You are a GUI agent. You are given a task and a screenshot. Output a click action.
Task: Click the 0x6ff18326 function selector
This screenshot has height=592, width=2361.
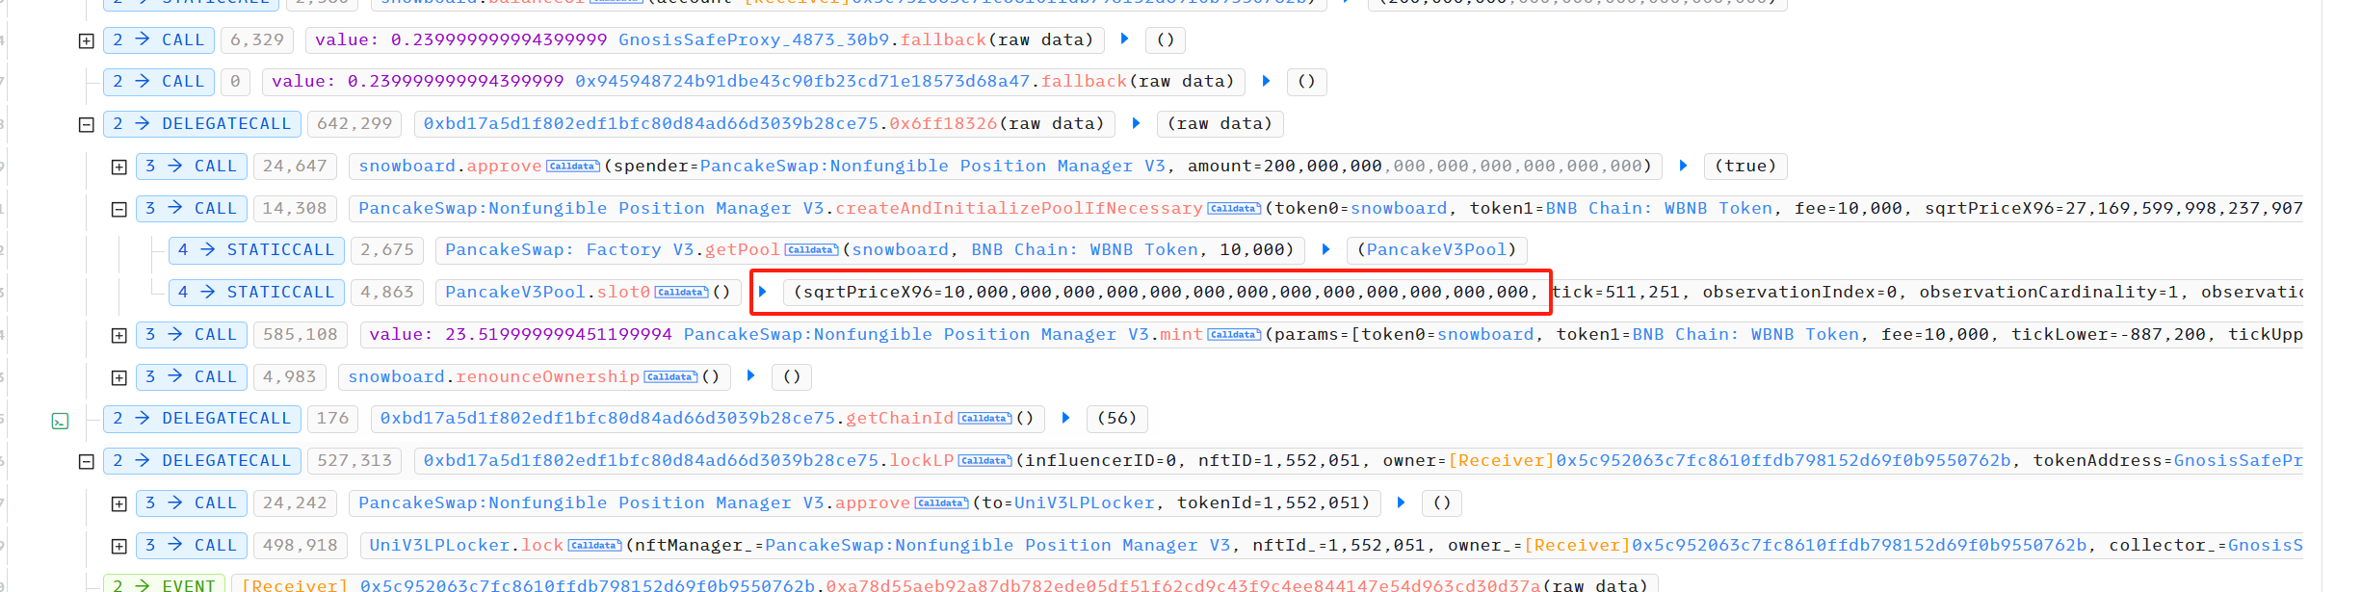[x=943, y=124]
